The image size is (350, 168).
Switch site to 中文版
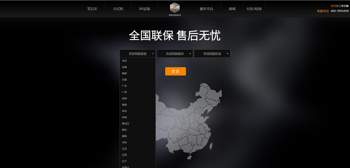click(345, 6)
